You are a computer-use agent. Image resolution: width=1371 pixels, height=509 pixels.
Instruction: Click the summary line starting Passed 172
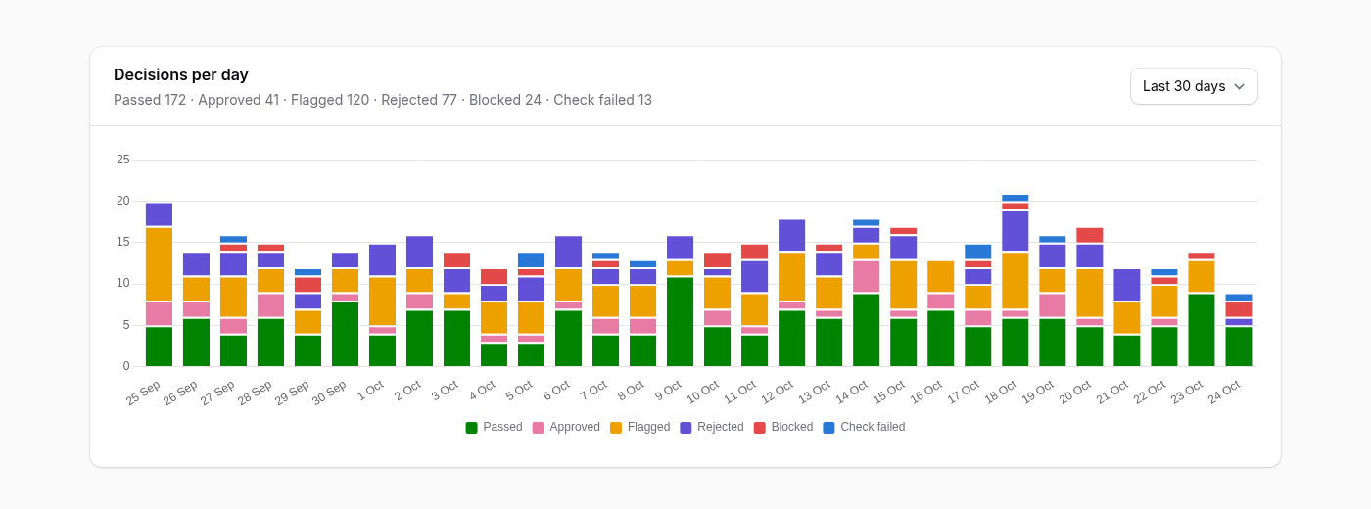coord(383,100)
